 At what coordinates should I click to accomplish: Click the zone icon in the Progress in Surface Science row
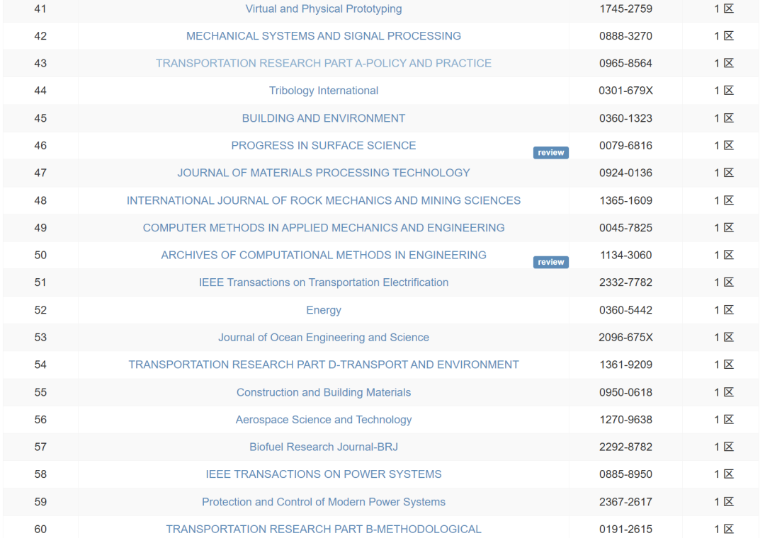(x=728, y=145)
